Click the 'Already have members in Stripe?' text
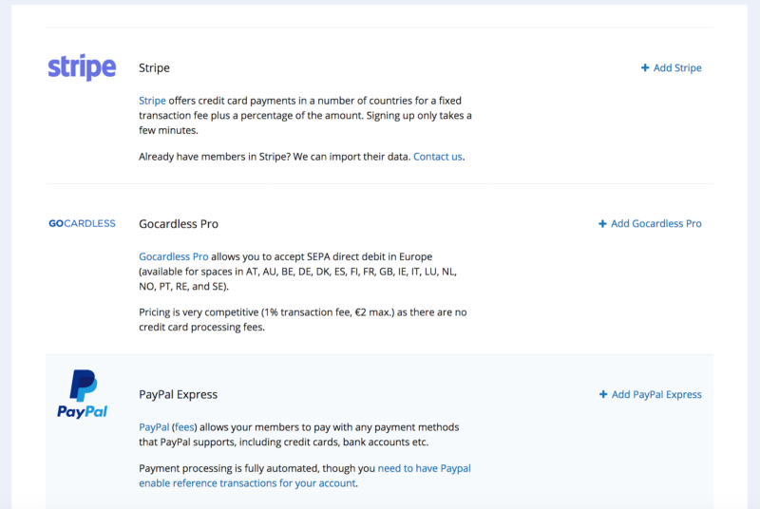This screenshot has height=509, width=760. click(x=215, y=157)
